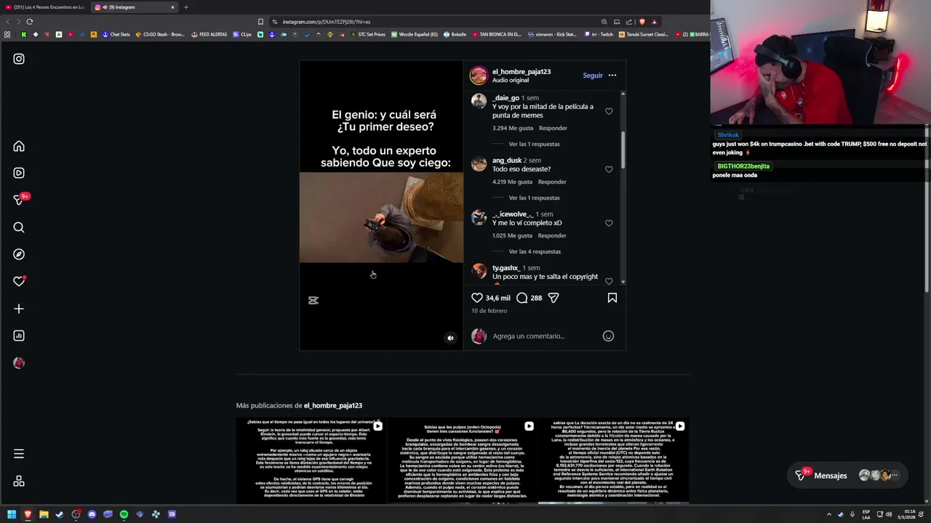
Task: Open the Wordle Español (ES) bookmark
Action: (415, 34)
